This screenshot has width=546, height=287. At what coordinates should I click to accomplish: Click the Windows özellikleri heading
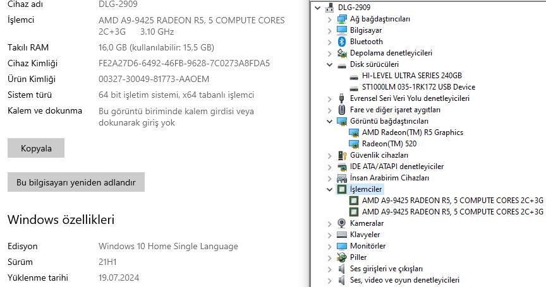[61, 220]
